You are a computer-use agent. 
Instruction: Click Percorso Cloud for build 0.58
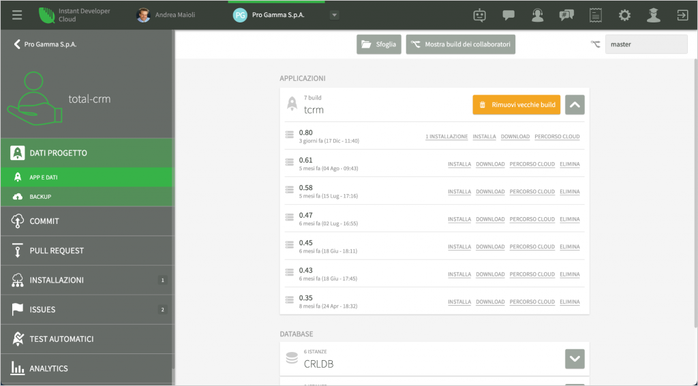[x=532, y=192]
